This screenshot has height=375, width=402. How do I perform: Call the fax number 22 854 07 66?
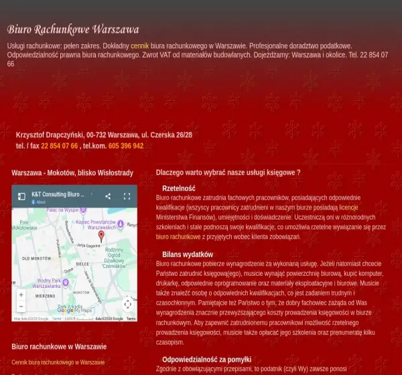[60, 146]
